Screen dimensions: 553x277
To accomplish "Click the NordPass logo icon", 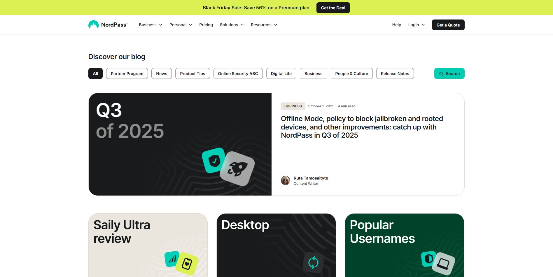I will click(94, 25).
